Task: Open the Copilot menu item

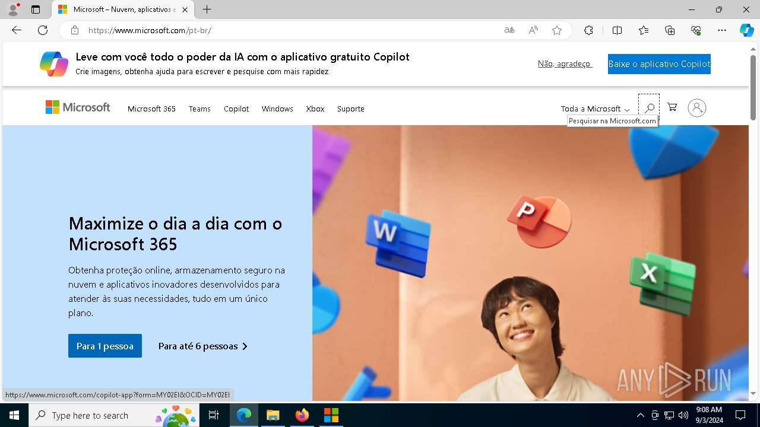Action: [x=236, y=109]
